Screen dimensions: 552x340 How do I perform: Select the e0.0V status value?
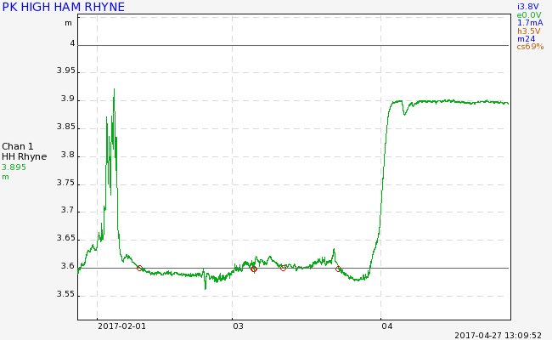[x=529, y=14]
